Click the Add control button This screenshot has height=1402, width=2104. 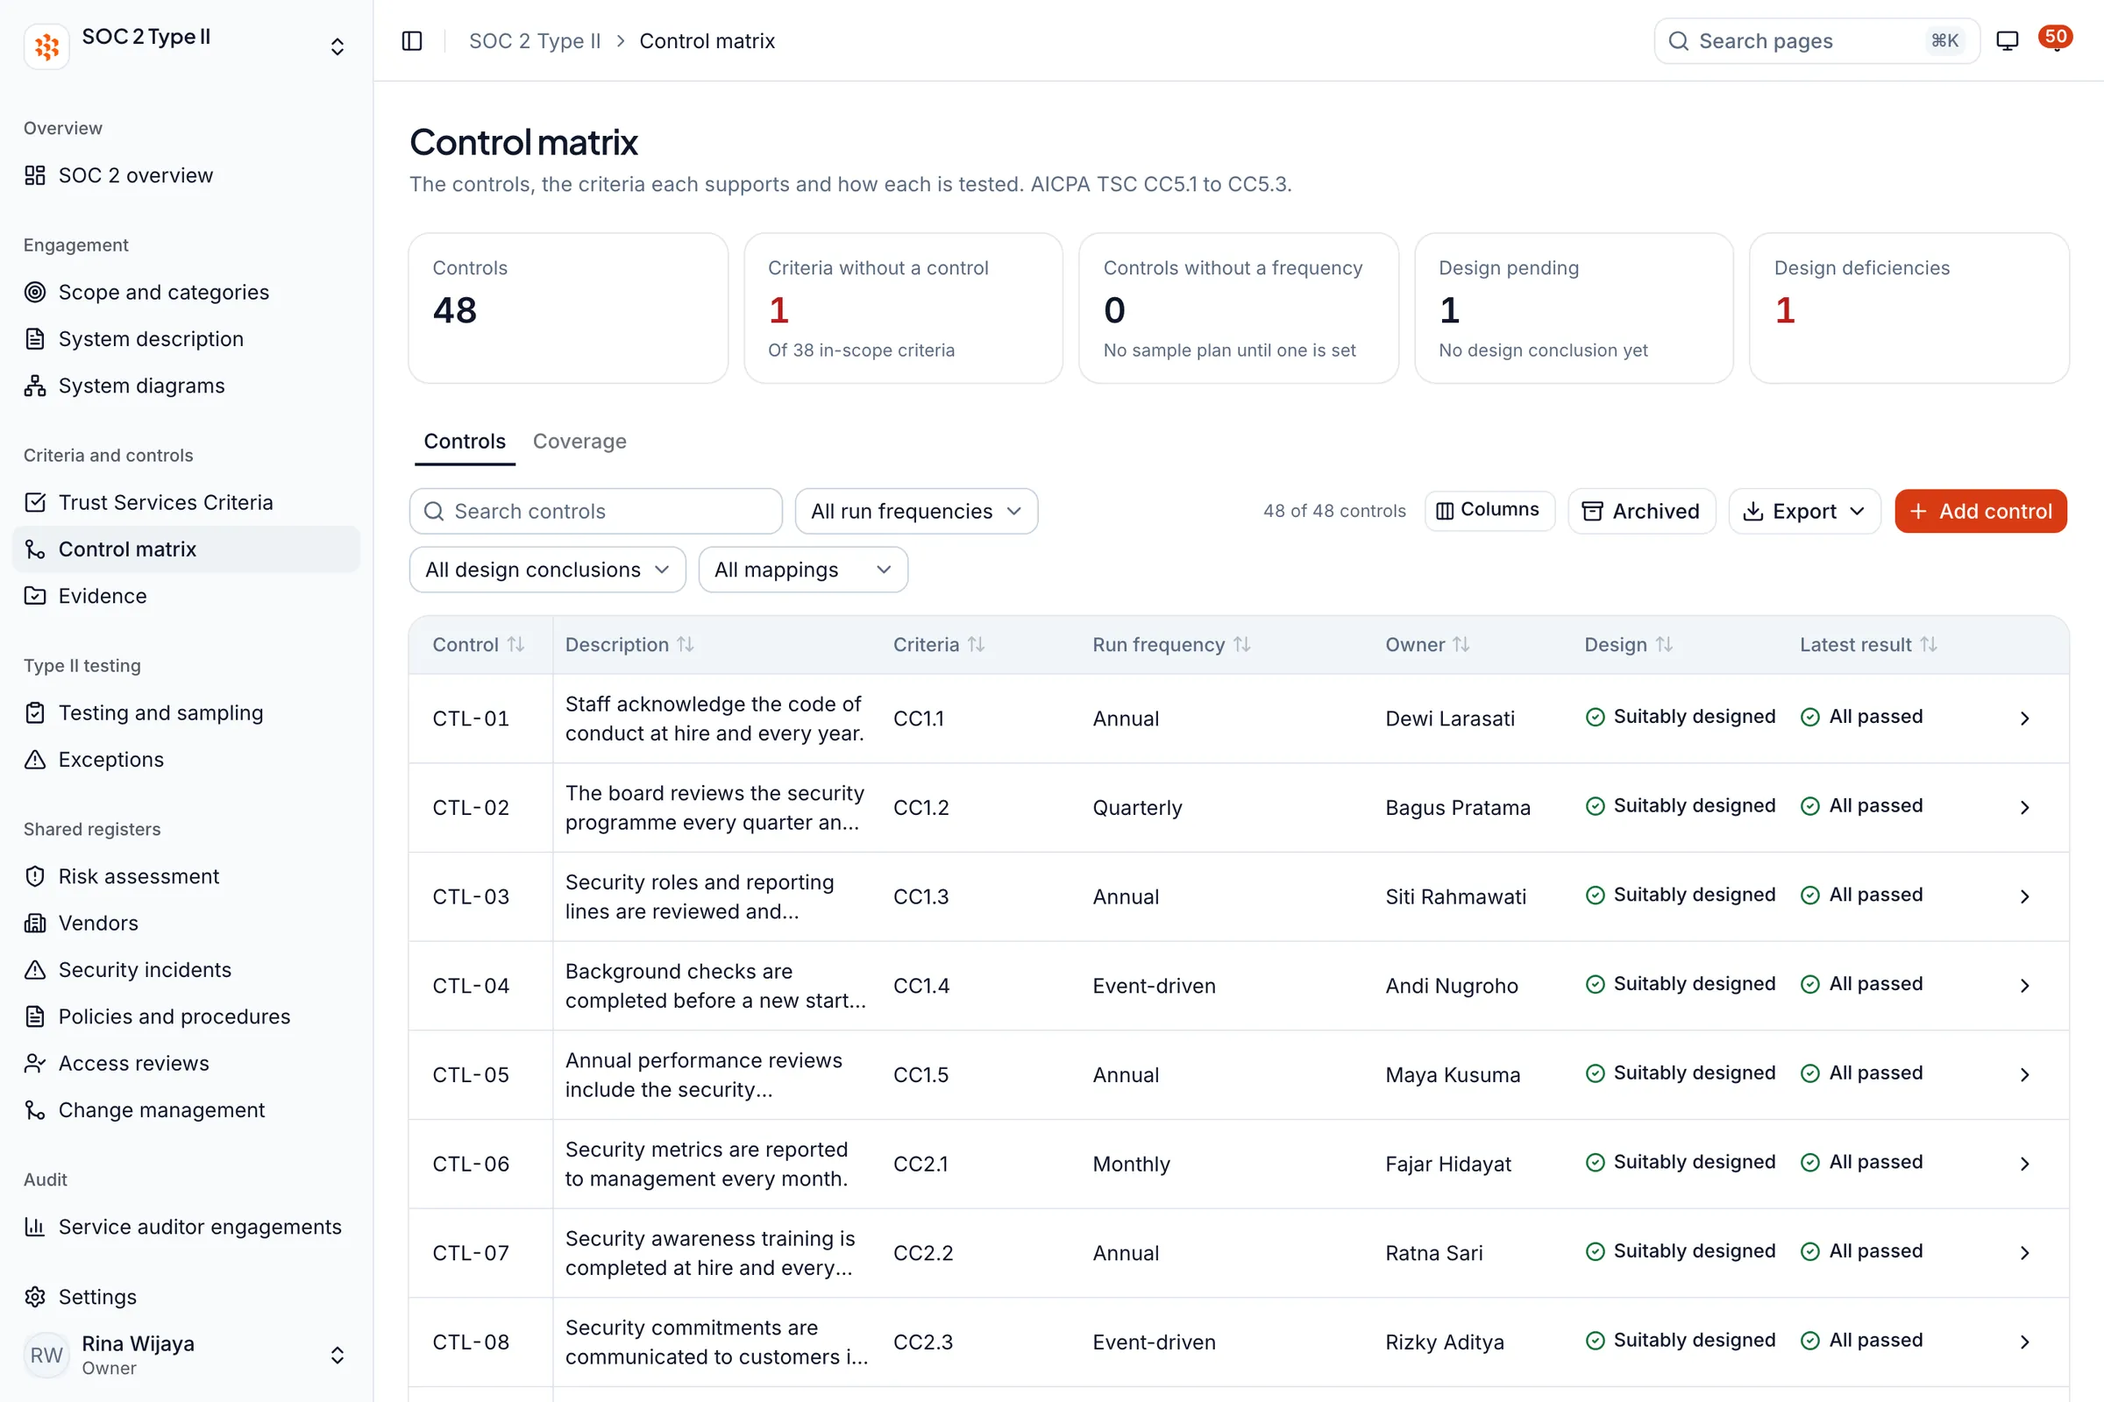[1980, 512]
